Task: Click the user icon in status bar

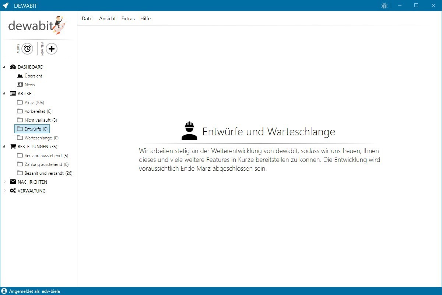Action: (4, 291)
